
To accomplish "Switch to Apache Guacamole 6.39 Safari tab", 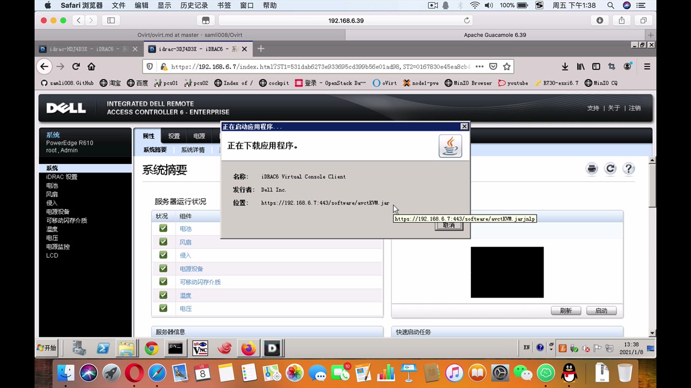I will 495,35.
